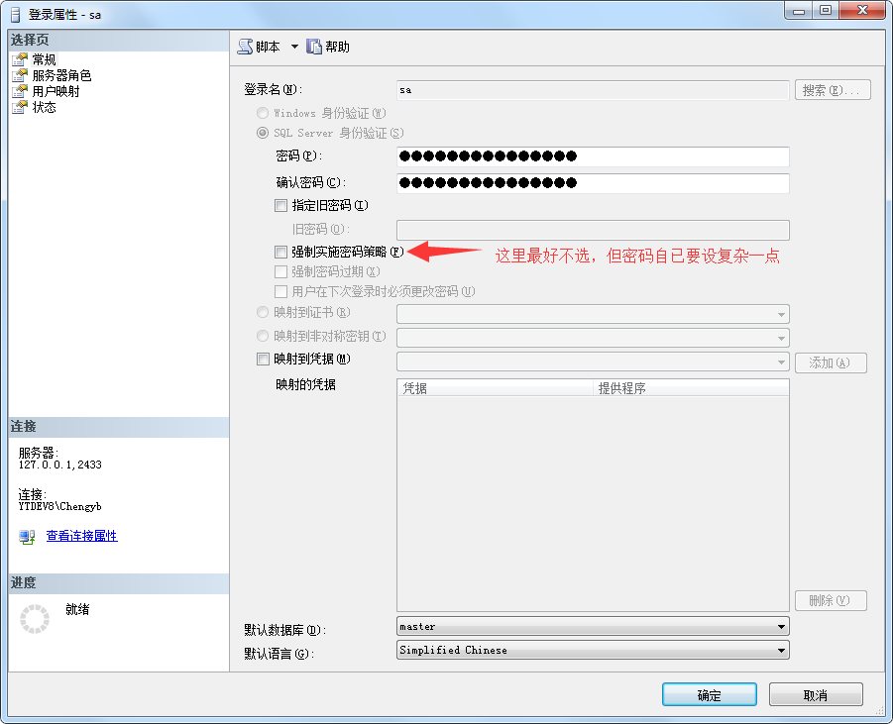Click the 帮助 toolbar label
This screenshot has height=724, width=893.
pos(337,47)
